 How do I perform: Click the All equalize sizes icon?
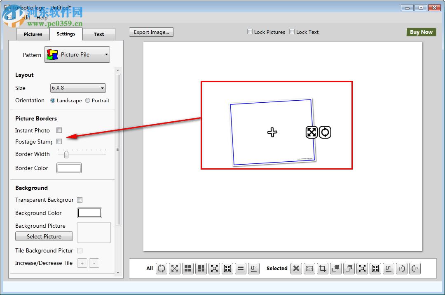click(x=241, y=268)
